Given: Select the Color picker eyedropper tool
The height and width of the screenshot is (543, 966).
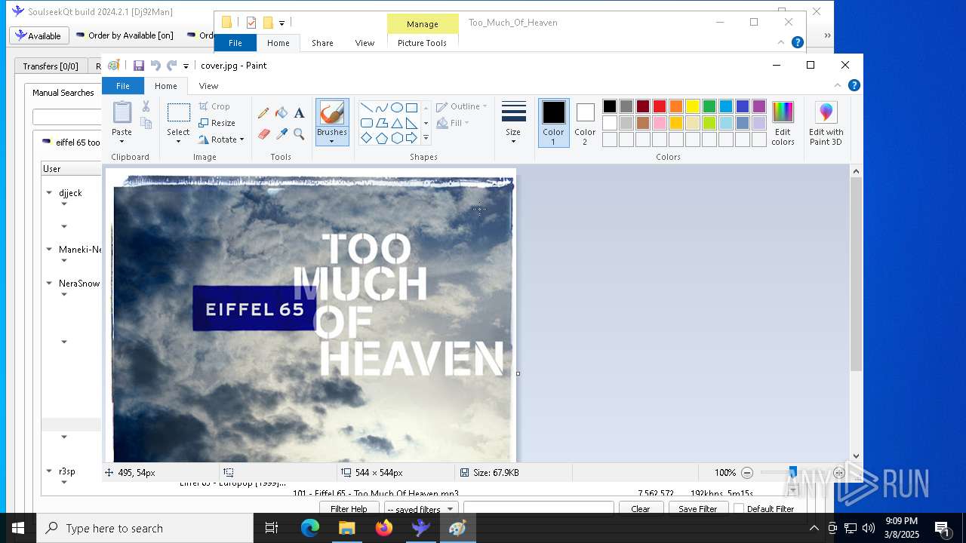Looking at the screenshot, I should (x=281, y=134).
